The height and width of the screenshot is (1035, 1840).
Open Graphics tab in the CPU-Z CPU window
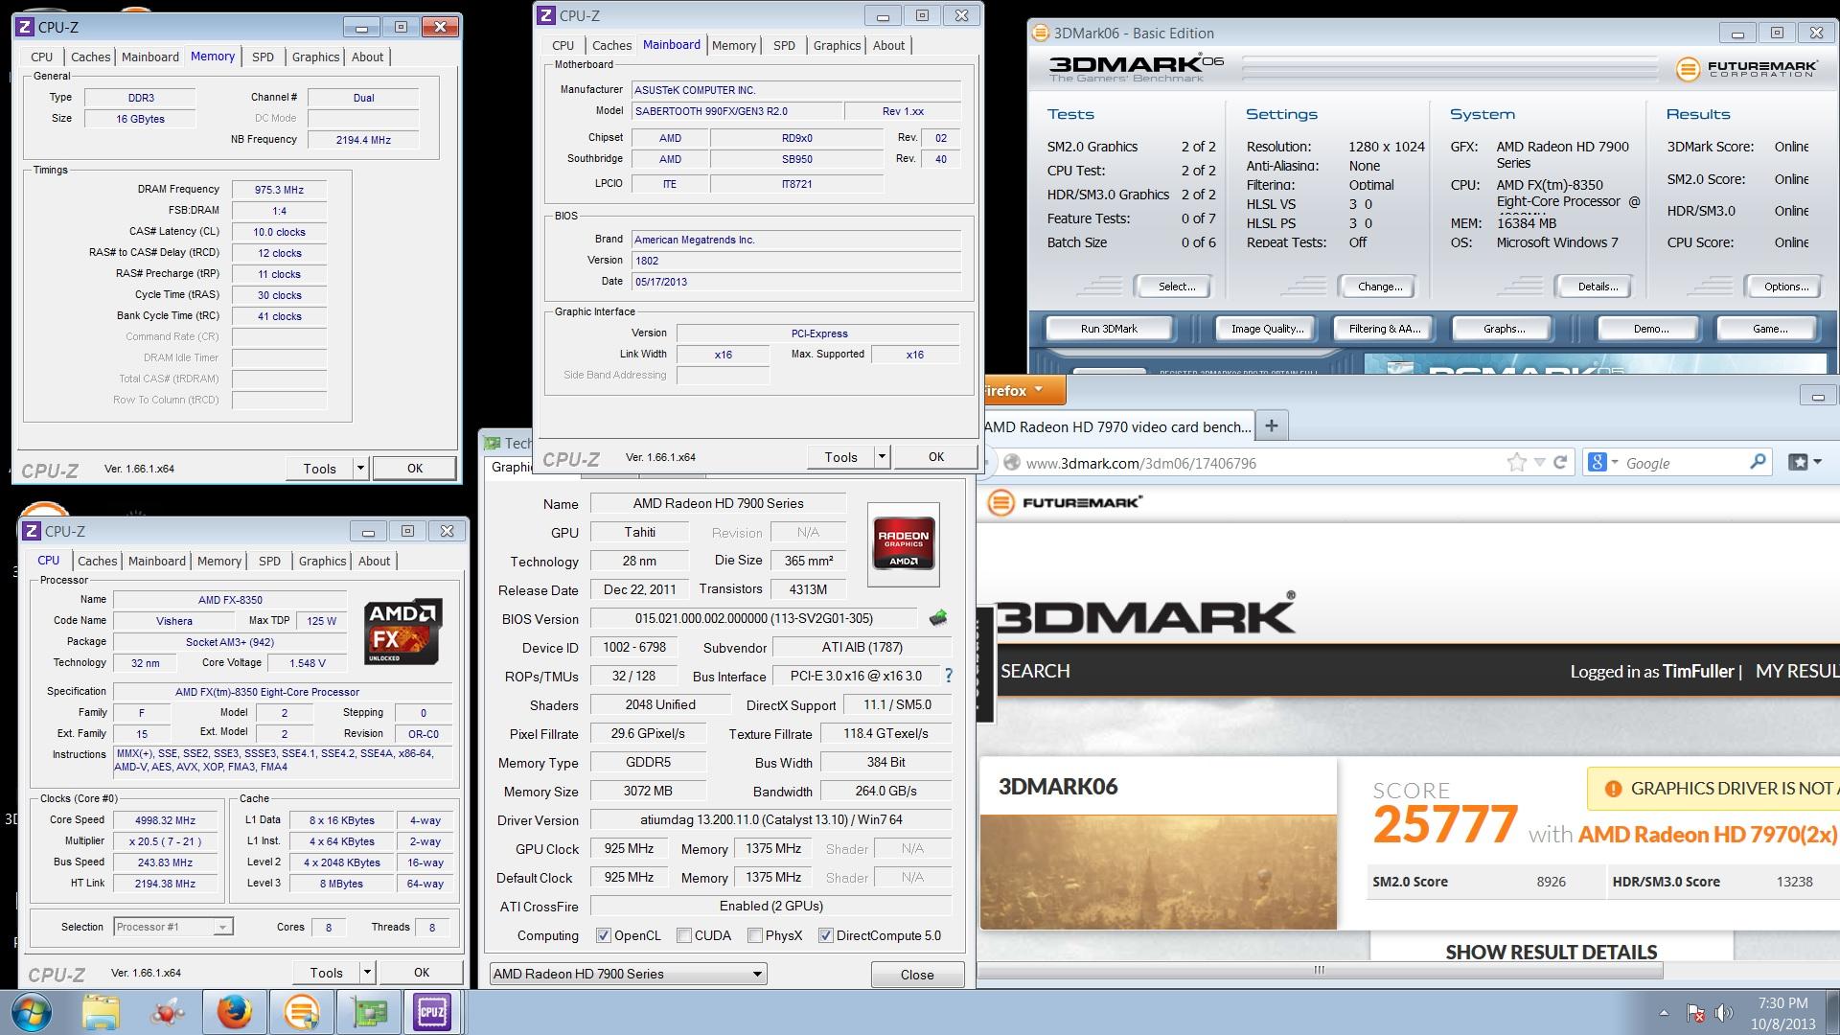[x=322, y=561]
